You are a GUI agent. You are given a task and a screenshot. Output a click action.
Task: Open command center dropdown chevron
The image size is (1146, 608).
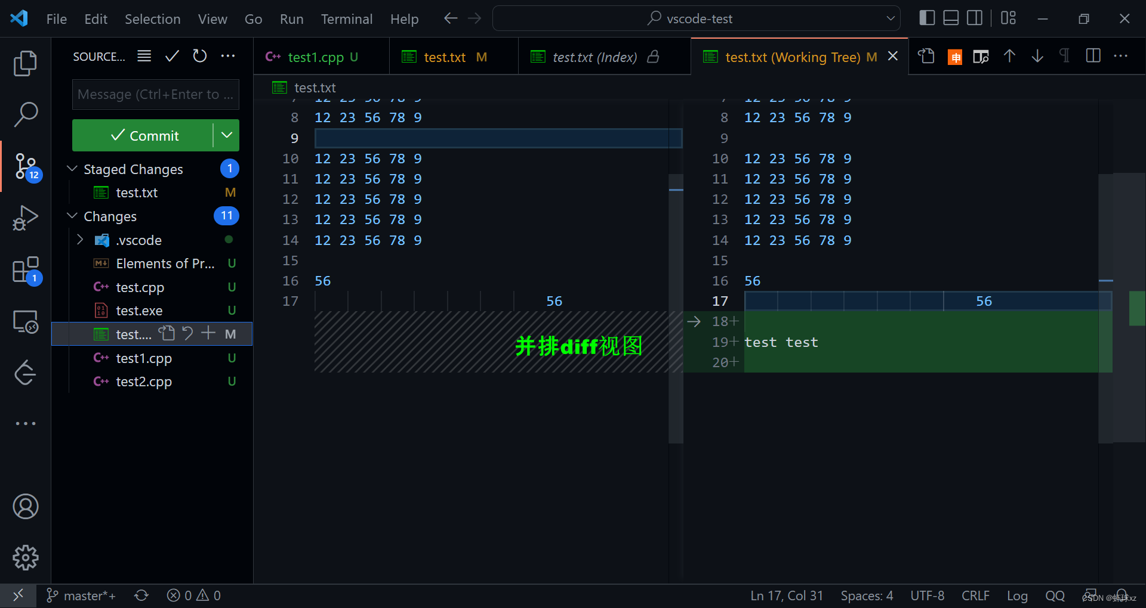pos(891,18)
